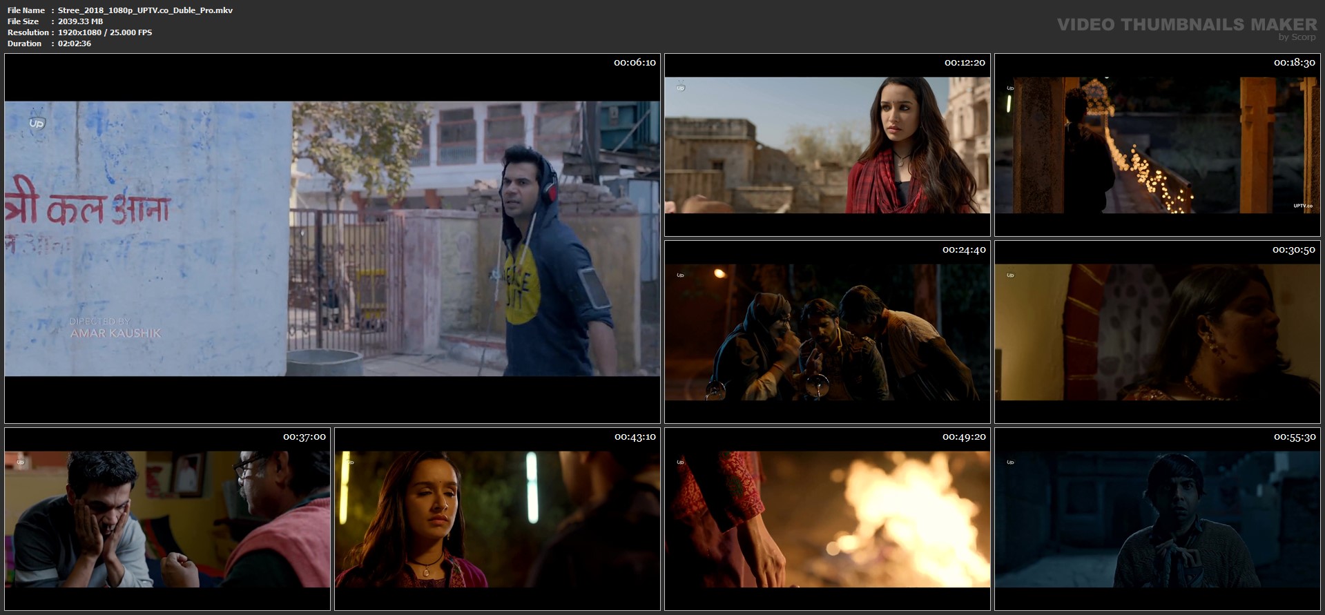
Task: View the thumbnail stamped 00:37:00
Action: [167, 519]
